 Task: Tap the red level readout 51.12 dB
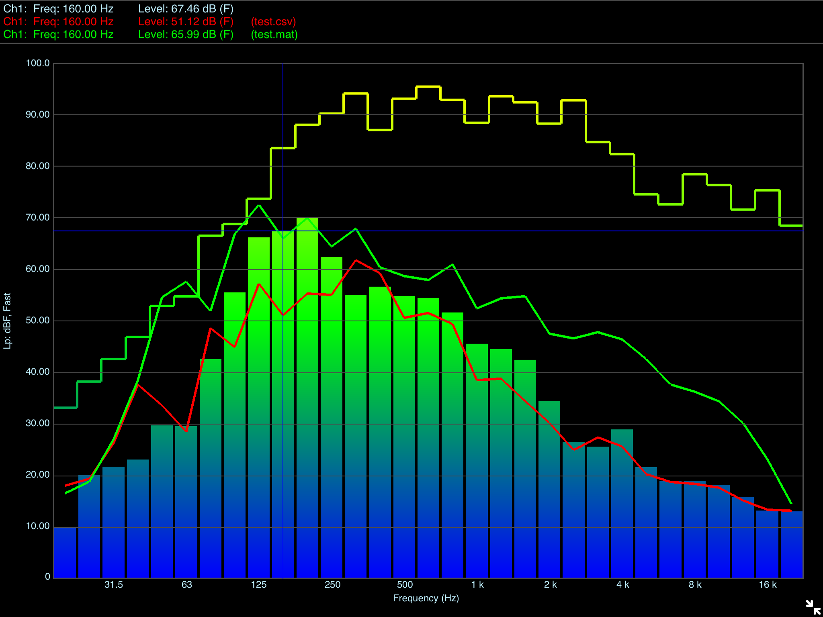(x=186, y=22)
